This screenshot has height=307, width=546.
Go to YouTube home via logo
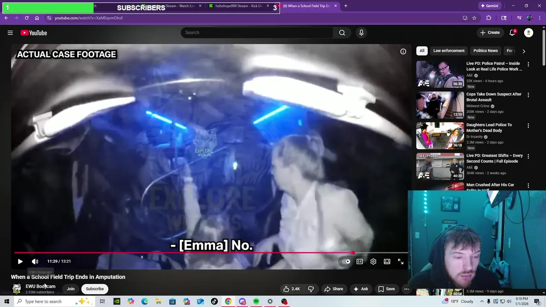point(34,33)
